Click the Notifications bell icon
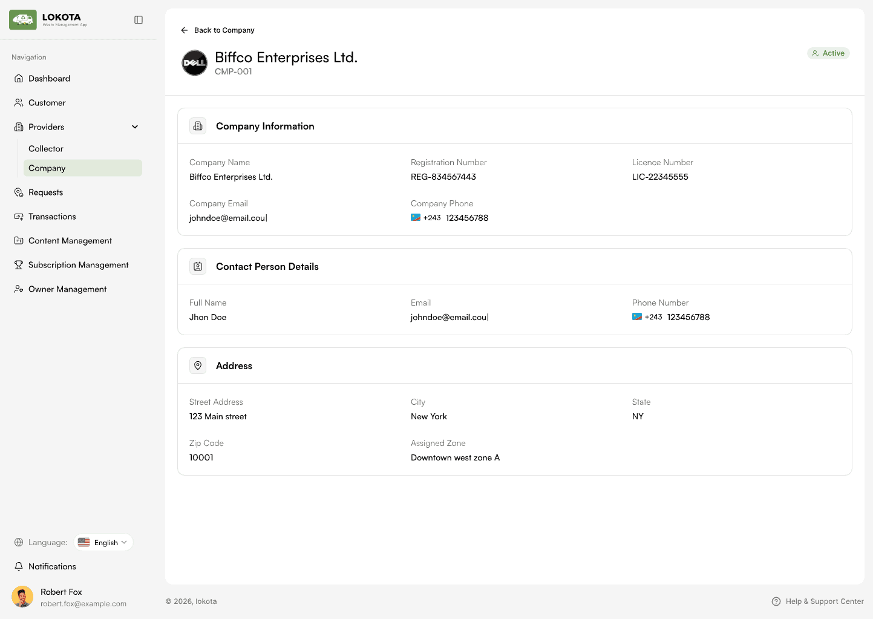Screen dimensions: 873x619 pos(19,566)
